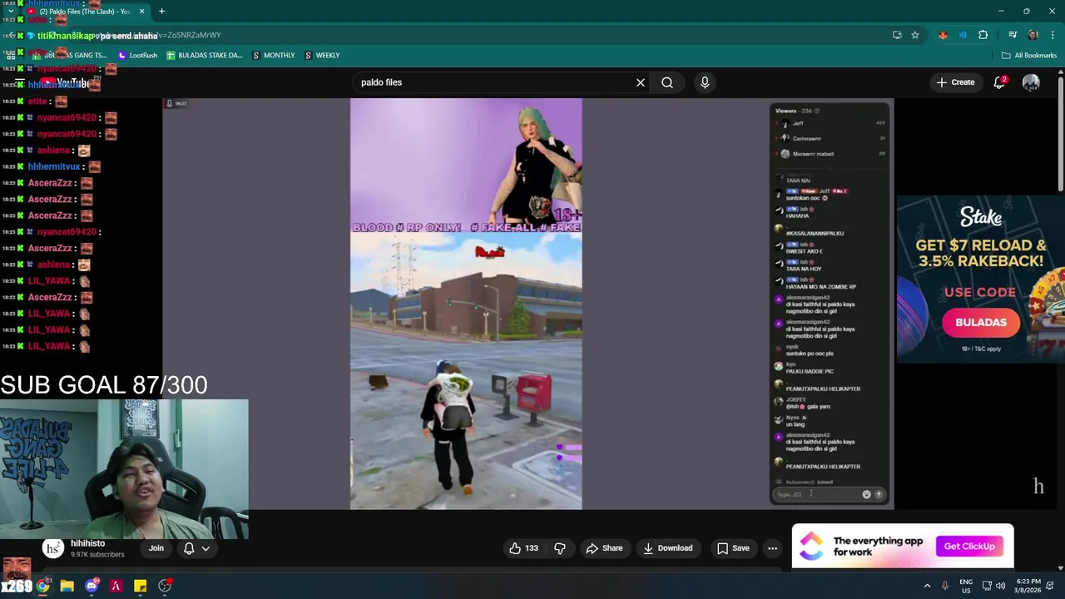The width and height of the screenshot is (1065, 599).
Task: Open the red letter-A taskbar app
Action: point(116,586)
